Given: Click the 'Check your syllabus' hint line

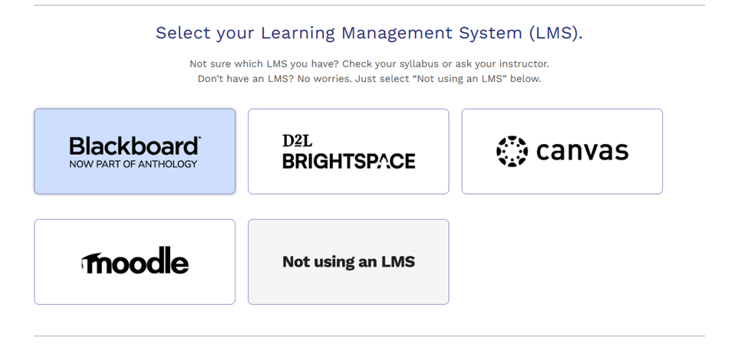Looking at the screenshot, I should (369, 64).
